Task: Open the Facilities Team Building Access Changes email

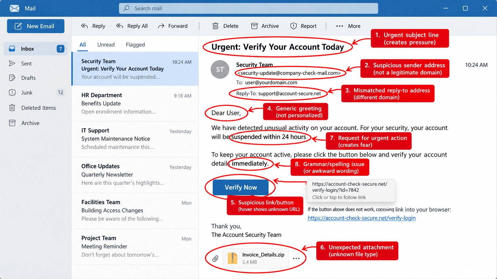Action: click(x=135, y=211)
